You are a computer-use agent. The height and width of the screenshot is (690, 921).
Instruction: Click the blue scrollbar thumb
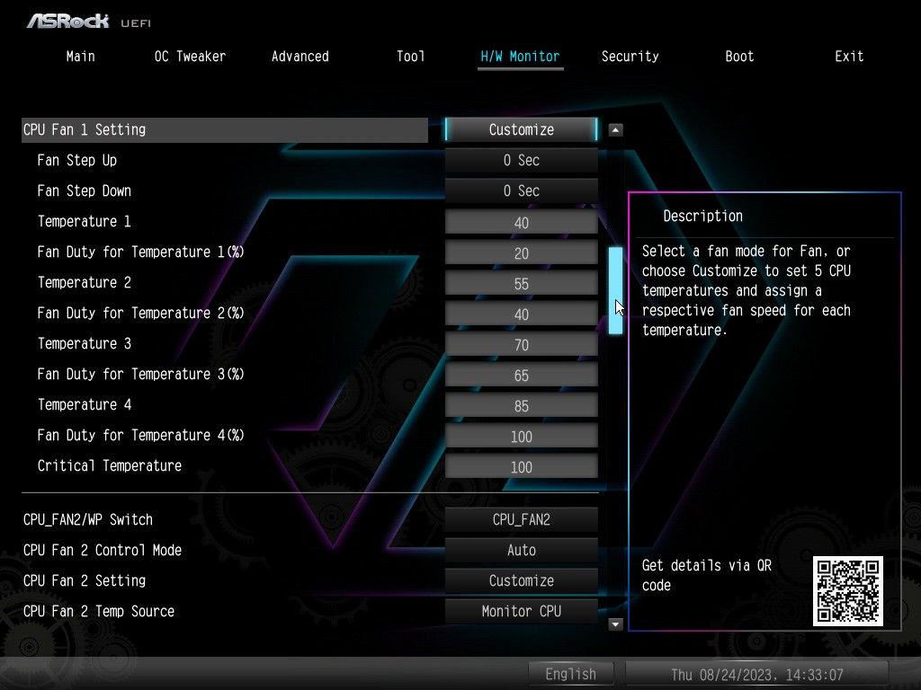click(615, 290)
